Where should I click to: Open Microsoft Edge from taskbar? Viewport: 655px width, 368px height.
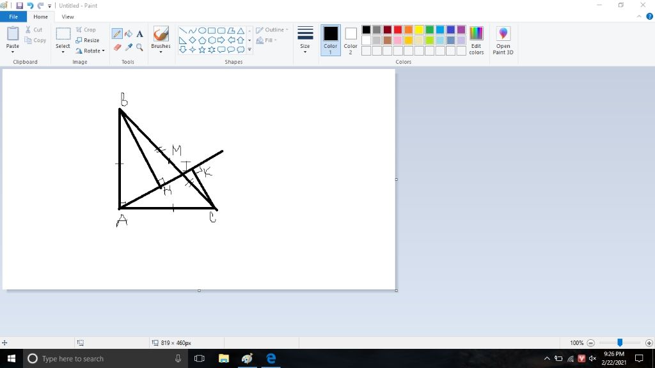pos(271,358)
